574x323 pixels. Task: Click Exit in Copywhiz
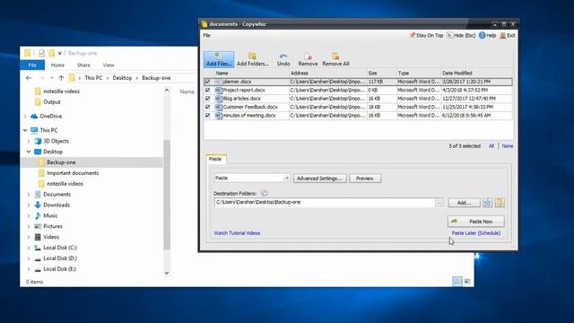(508, 35)
